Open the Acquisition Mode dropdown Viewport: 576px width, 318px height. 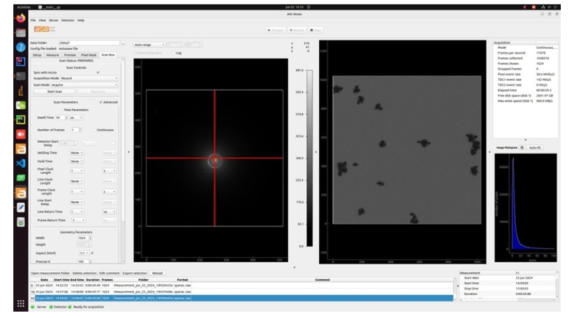tap(90, 78)
